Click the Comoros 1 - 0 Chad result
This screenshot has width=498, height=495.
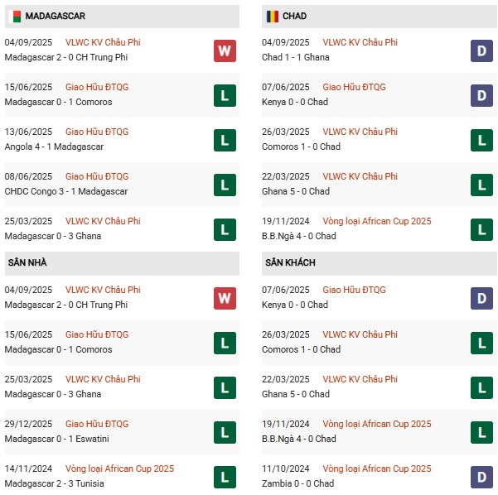click(x=301, y=147)
